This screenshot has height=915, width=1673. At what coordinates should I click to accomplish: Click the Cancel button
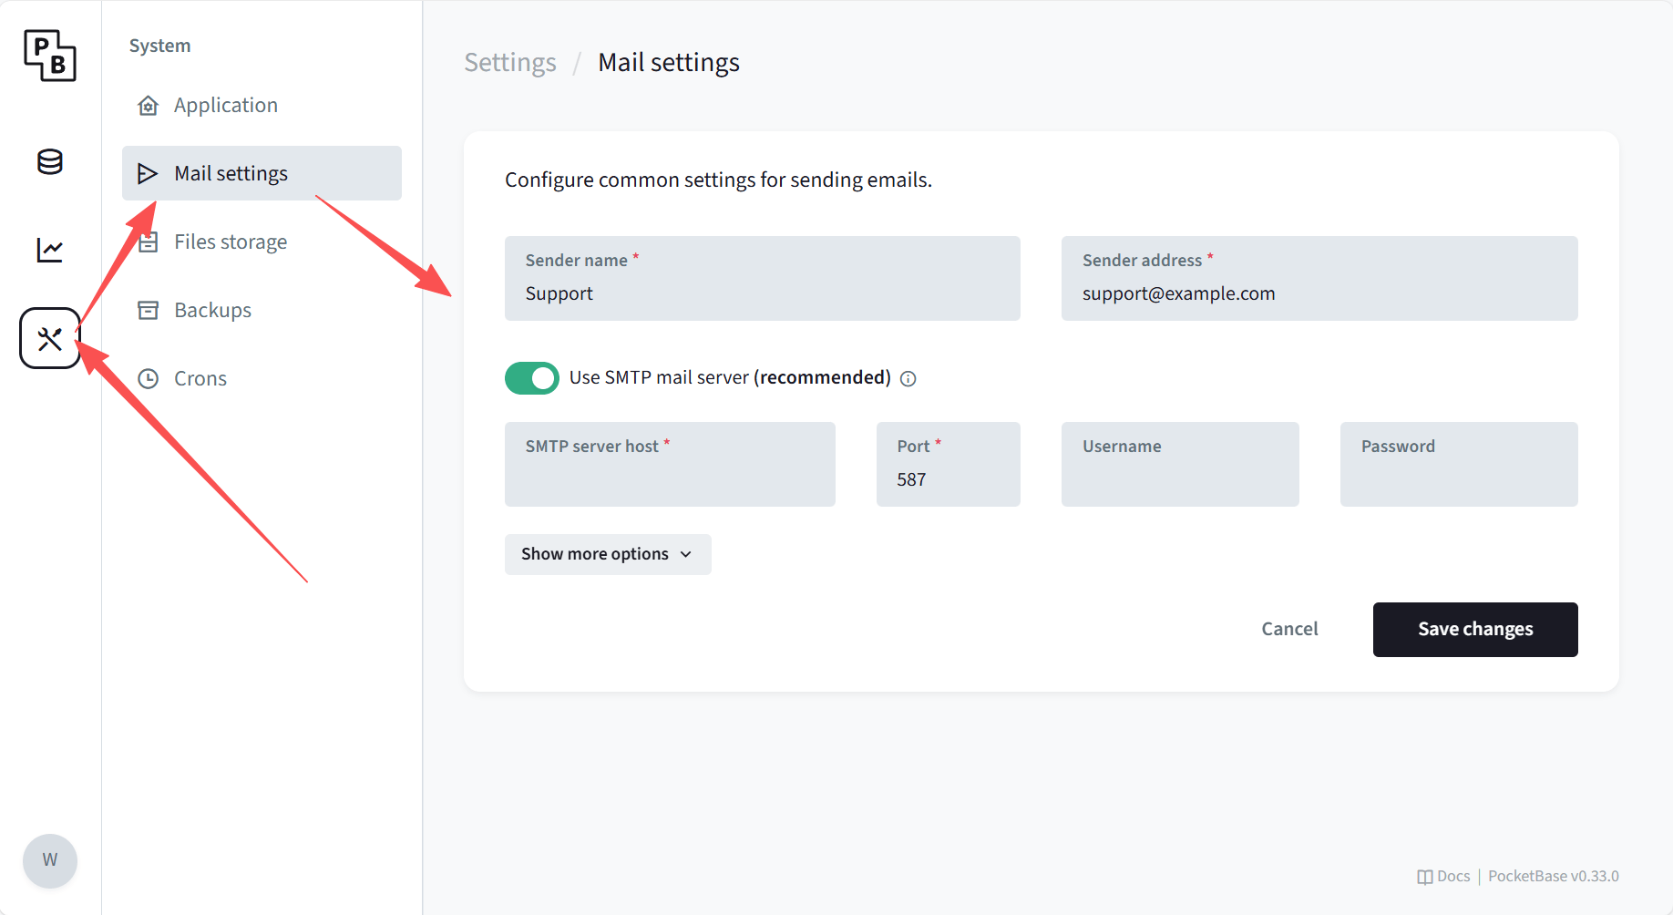click(1289, 629)
